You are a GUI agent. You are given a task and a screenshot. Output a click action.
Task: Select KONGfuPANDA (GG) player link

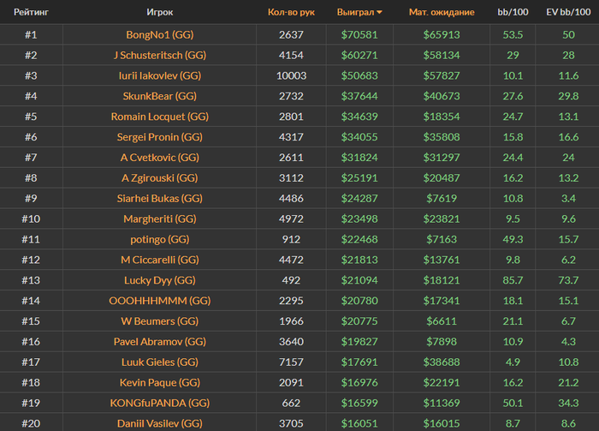(x=159, y=403)
